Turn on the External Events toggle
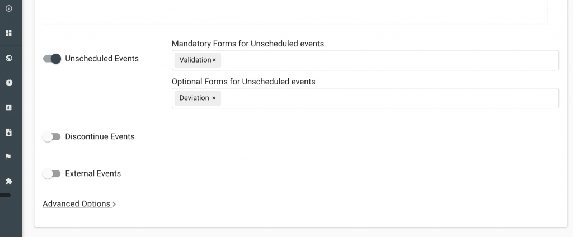This screenshot has height=237, width=573. [51, 174]
